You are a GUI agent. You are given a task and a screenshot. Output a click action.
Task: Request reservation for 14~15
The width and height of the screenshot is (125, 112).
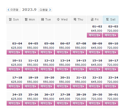(x=78, y=69)
